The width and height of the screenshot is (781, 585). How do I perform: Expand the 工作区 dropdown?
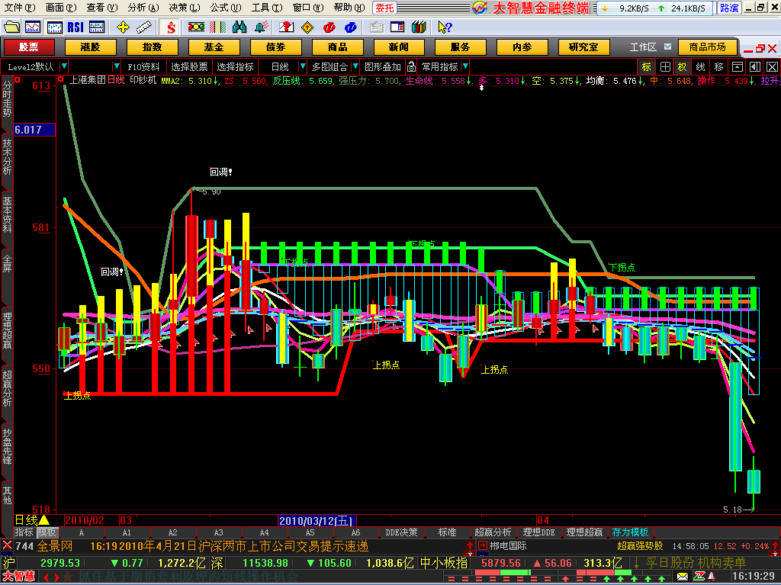tap(668, 47)
